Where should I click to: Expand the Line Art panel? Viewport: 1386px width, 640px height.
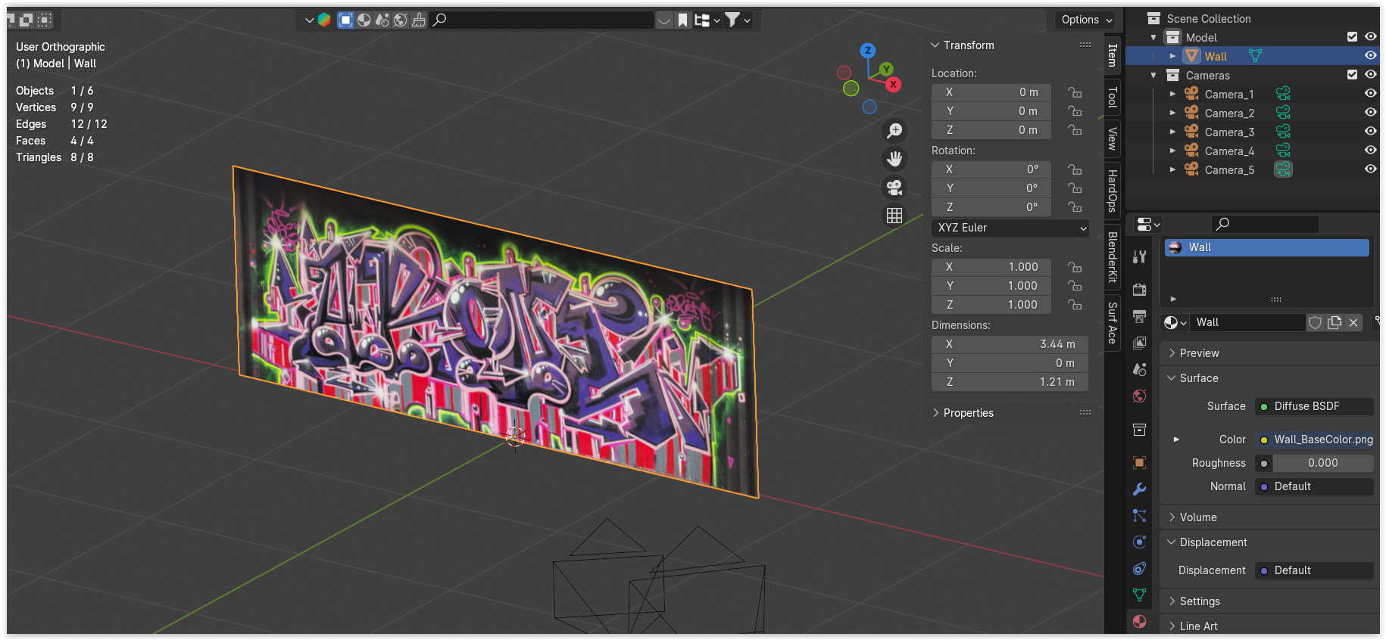click(x=1172, y=626)
